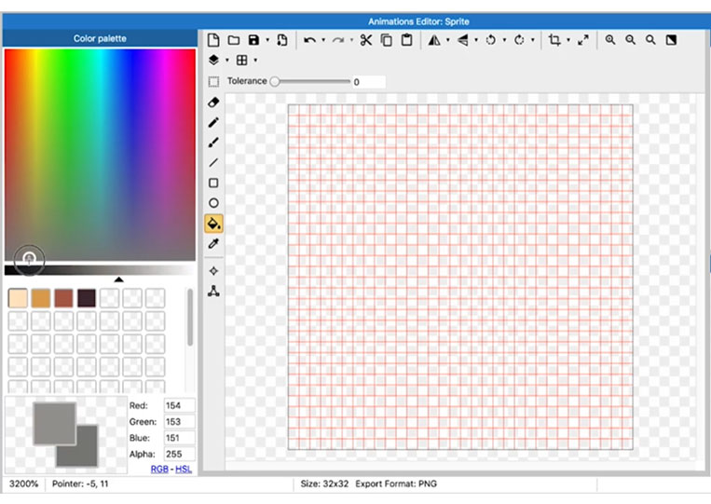Viewport: 711px width, 504px height.
Task: Choose the reddish-brown palette swatch
Action: tap(63, 298)
